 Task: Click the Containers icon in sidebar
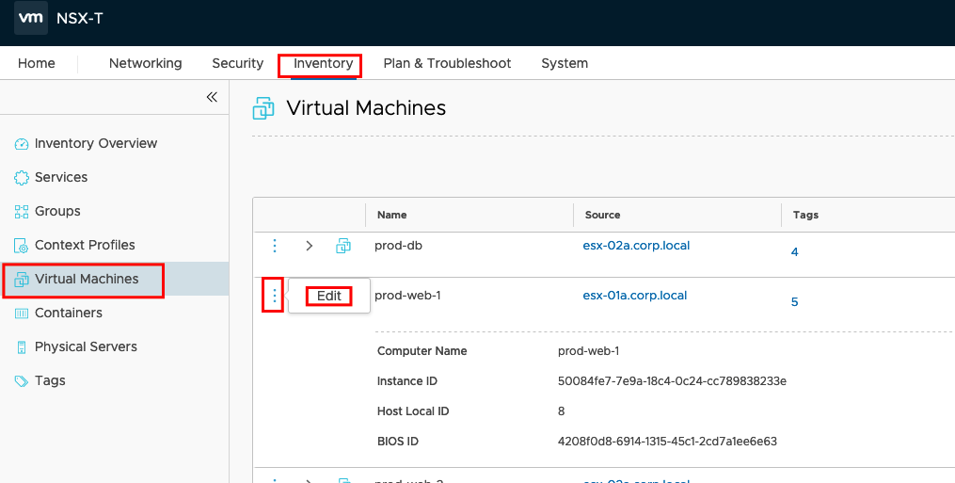tap(22, 314)
